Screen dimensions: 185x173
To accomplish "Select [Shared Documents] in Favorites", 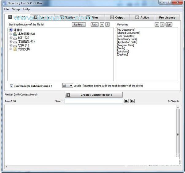I will 129,33.
